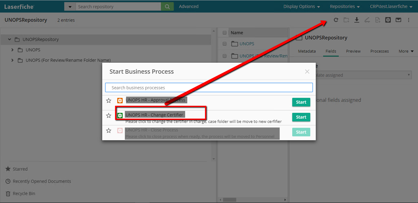Start the UNOPS HR - Change Certifier process

[301, 117]
